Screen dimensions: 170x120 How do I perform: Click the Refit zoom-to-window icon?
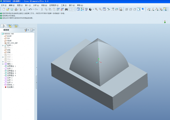click(104, 9)
